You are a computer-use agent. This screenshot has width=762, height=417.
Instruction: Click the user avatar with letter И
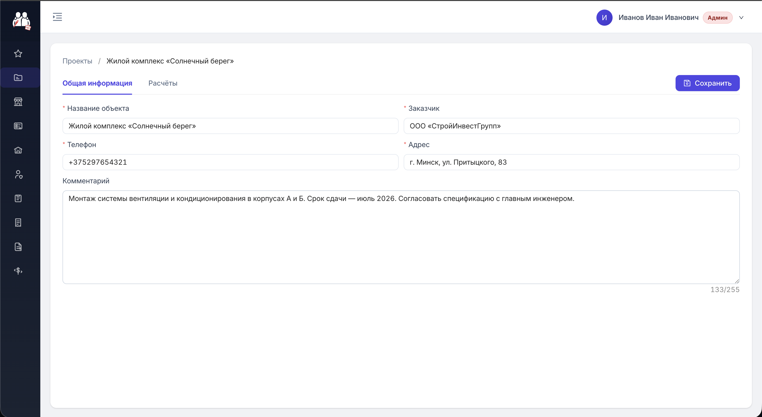coord(604,17)
